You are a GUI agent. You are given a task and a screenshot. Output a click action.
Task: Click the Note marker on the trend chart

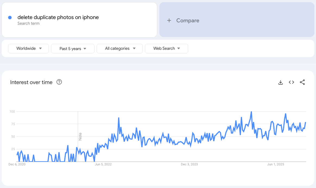point(80,137)
